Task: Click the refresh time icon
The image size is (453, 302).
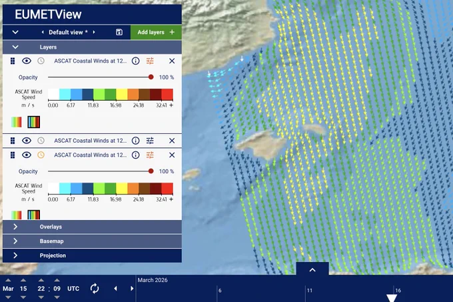Action: point(95,289)
